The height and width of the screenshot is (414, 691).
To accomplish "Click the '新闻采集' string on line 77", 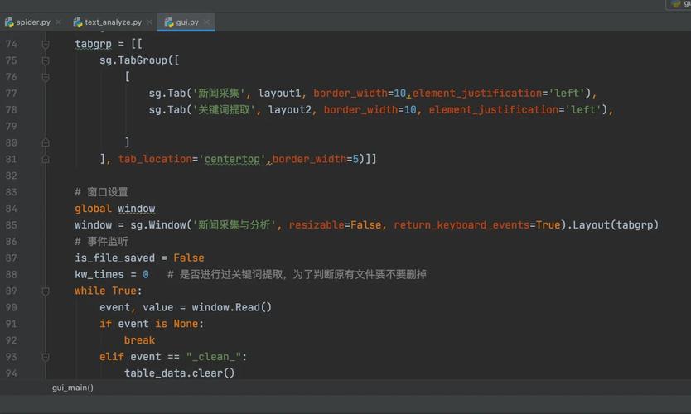I will point(219,94).
